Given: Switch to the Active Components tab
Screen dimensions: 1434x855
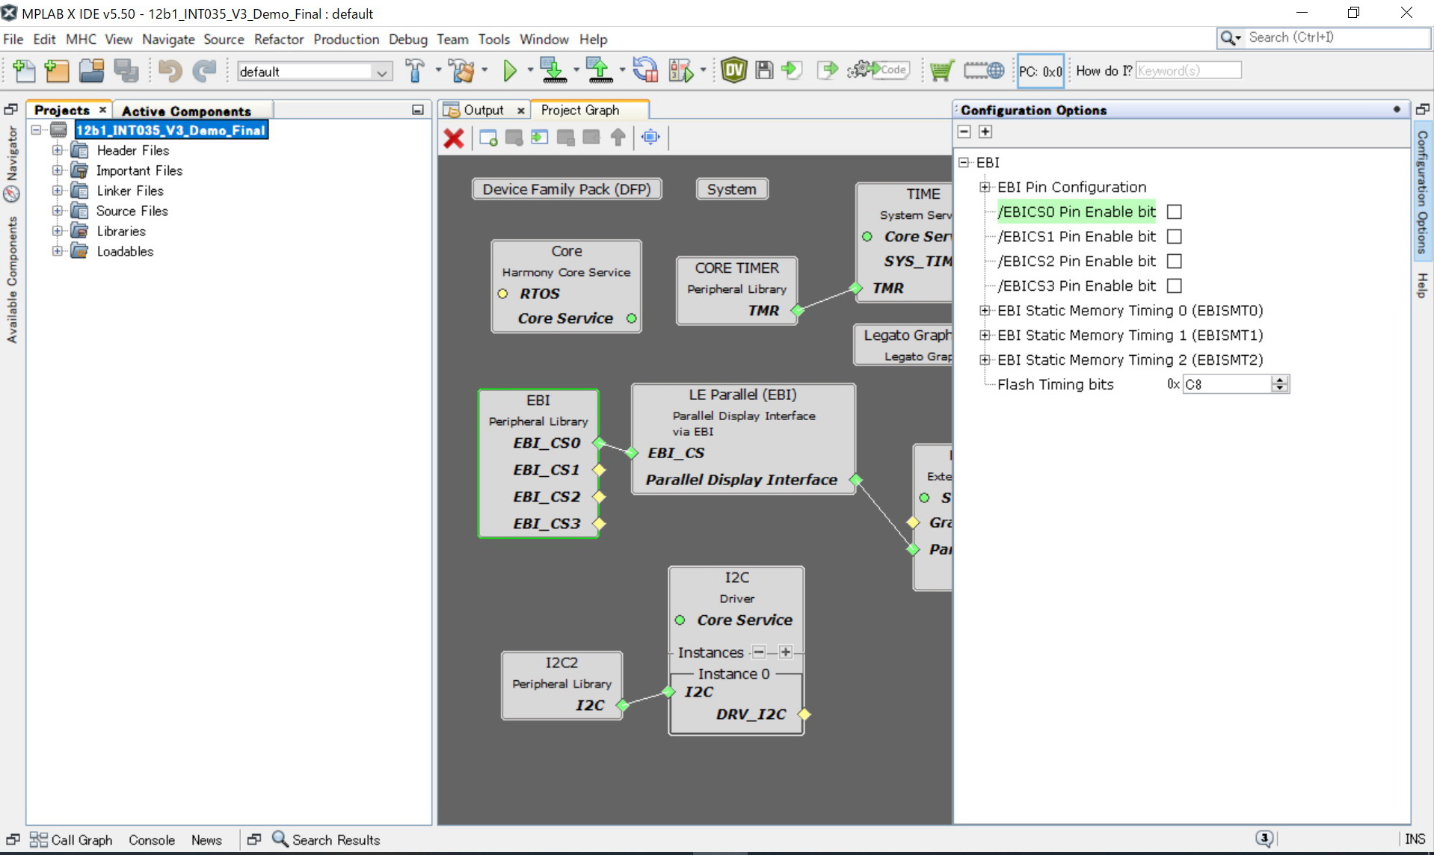Looking at the screenshot, I should coord(186,111).
